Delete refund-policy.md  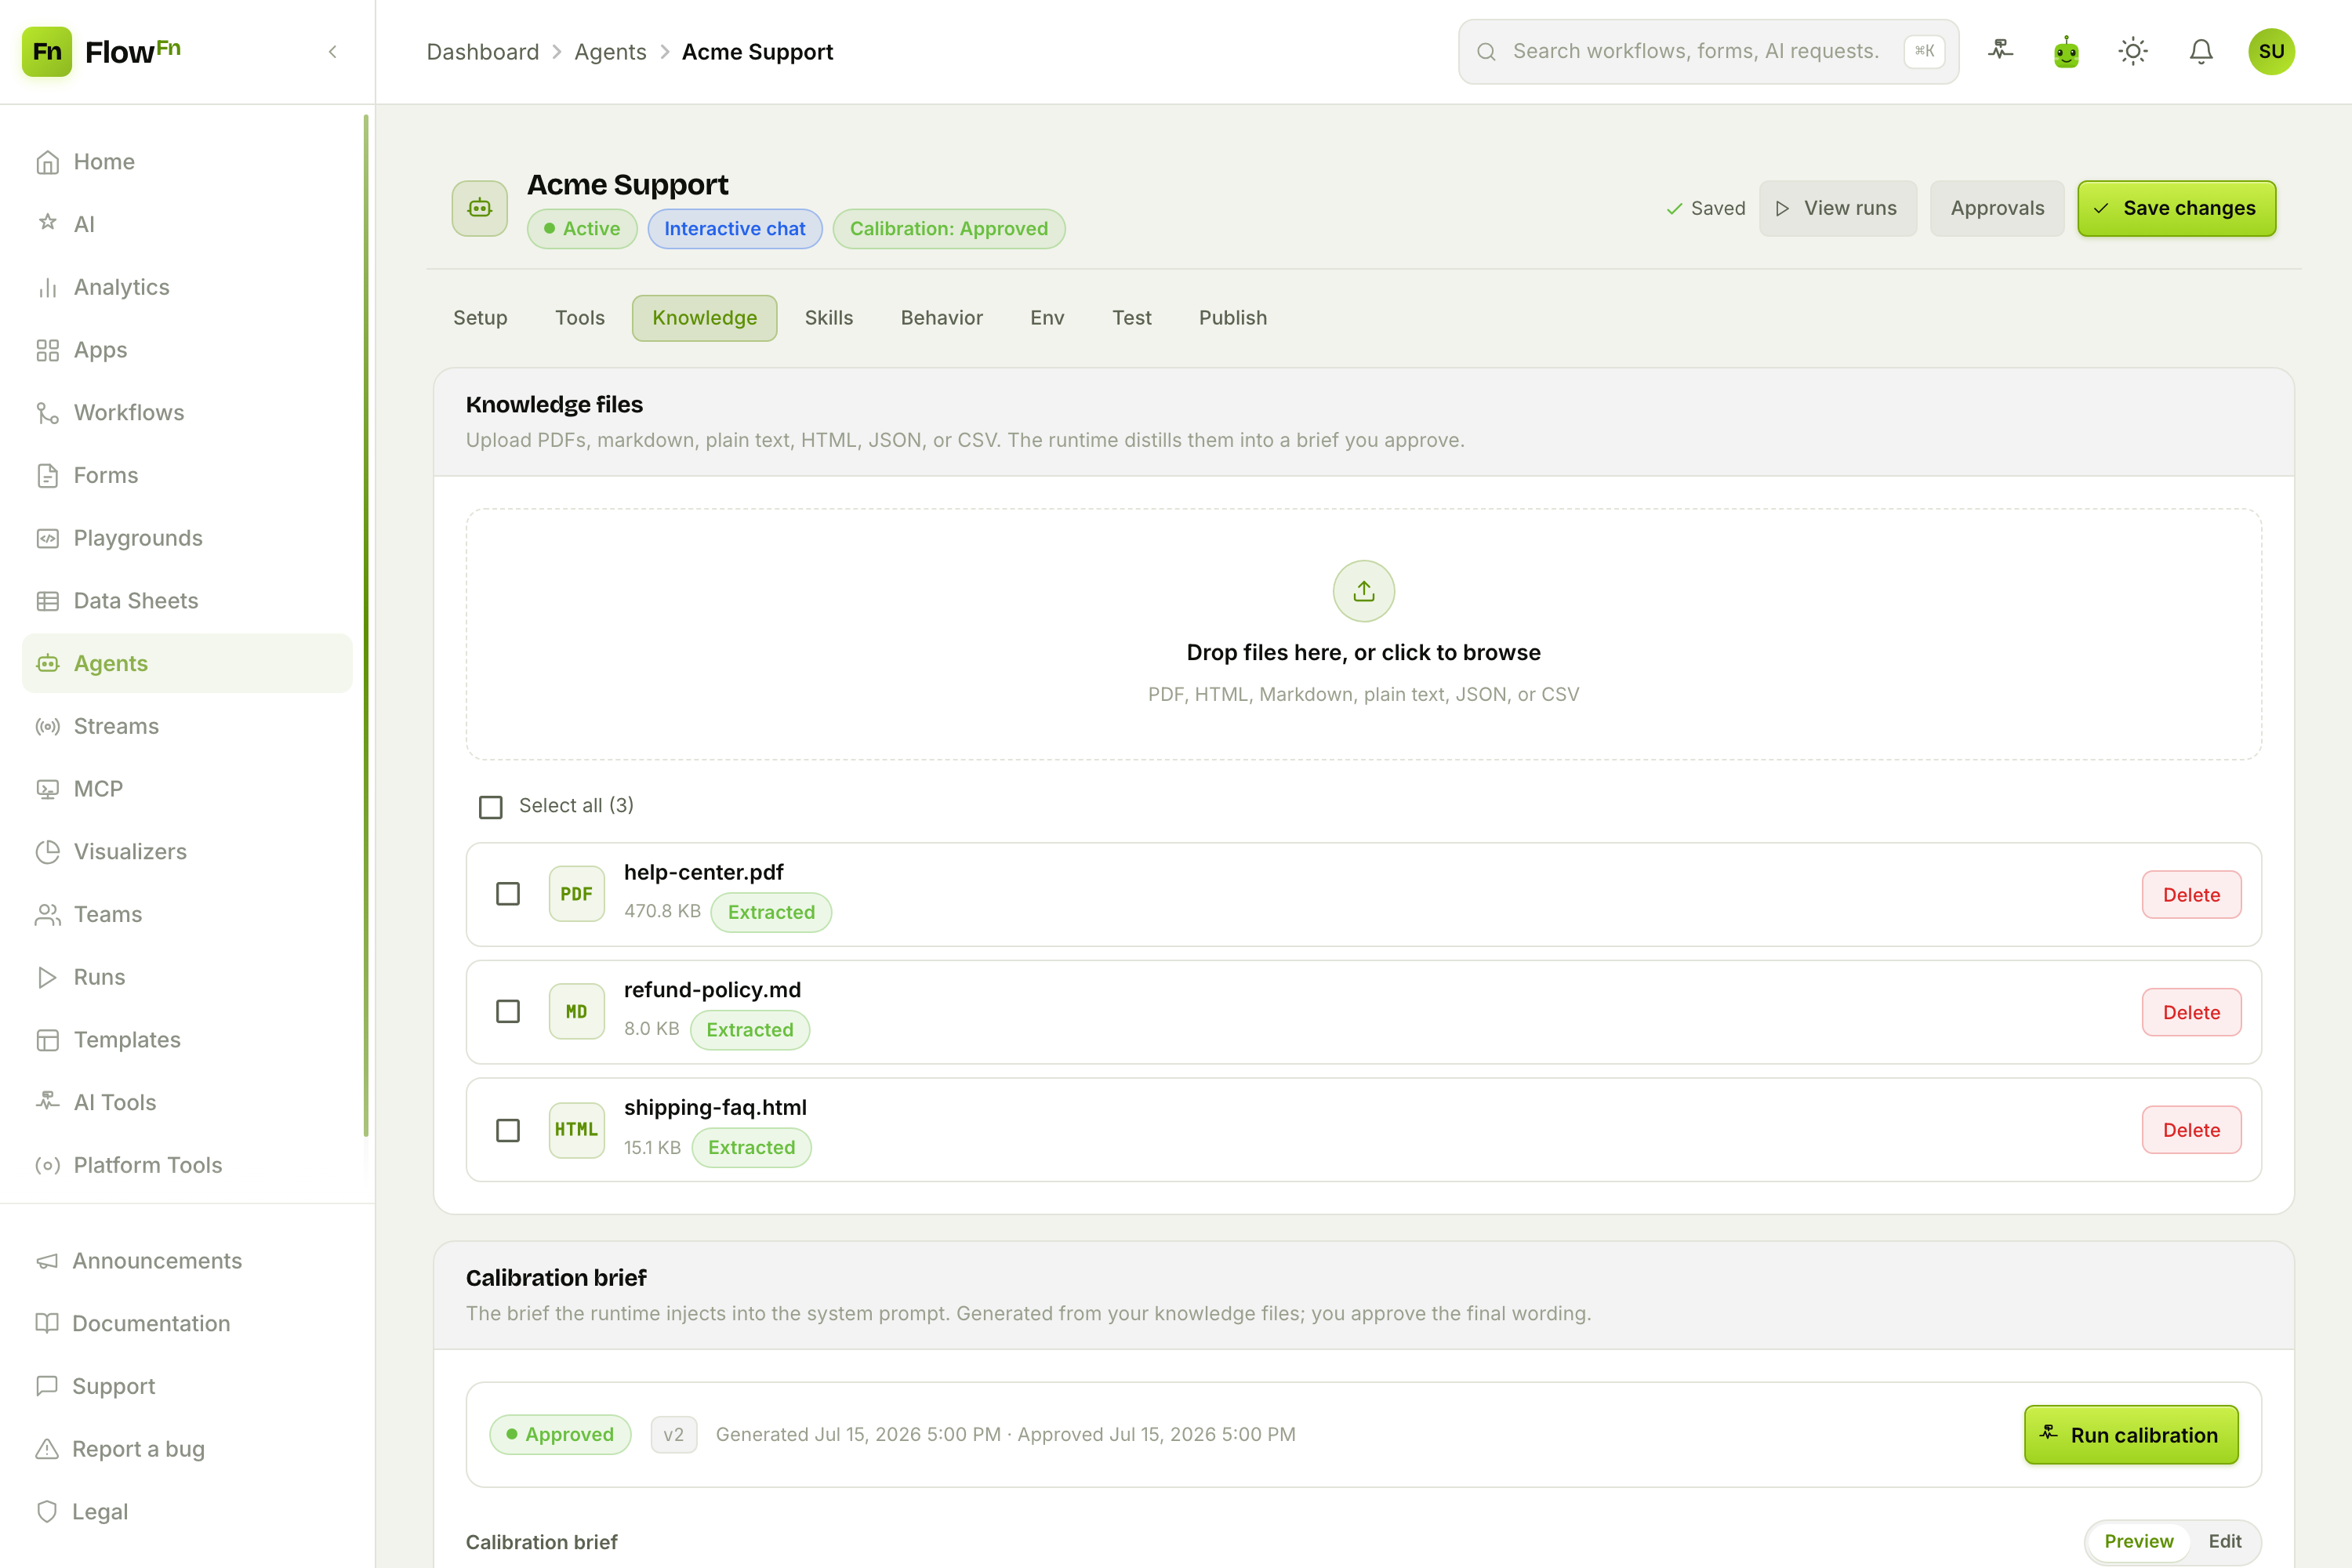(x=2191, y=1012)
